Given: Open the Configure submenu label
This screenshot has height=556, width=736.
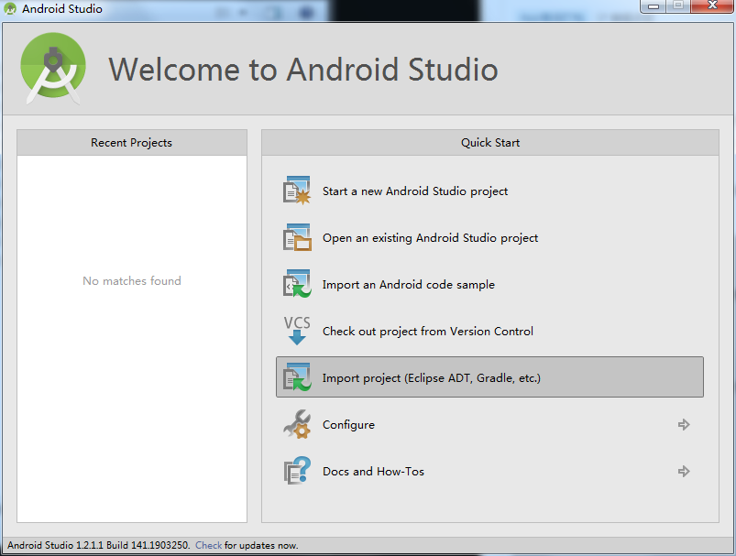Looking at the screenshot, I should [348, 425].
